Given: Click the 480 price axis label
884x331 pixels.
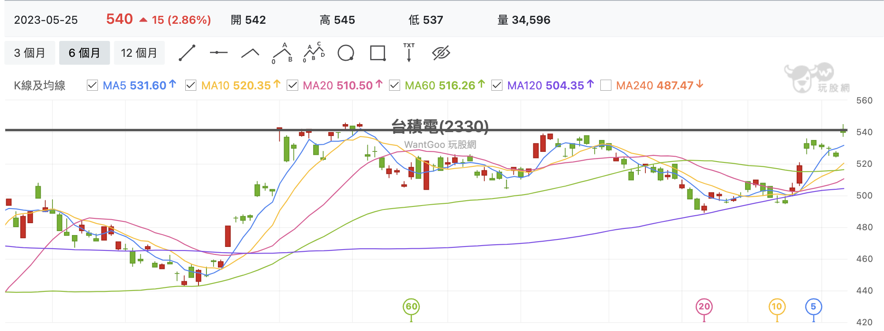Looking at the screenshot, I should pos(864,227).
